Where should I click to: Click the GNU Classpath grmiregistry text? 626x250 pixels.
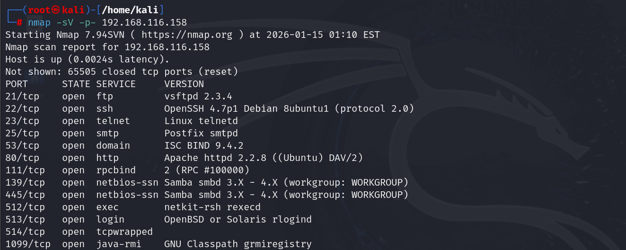pos(238,244)
